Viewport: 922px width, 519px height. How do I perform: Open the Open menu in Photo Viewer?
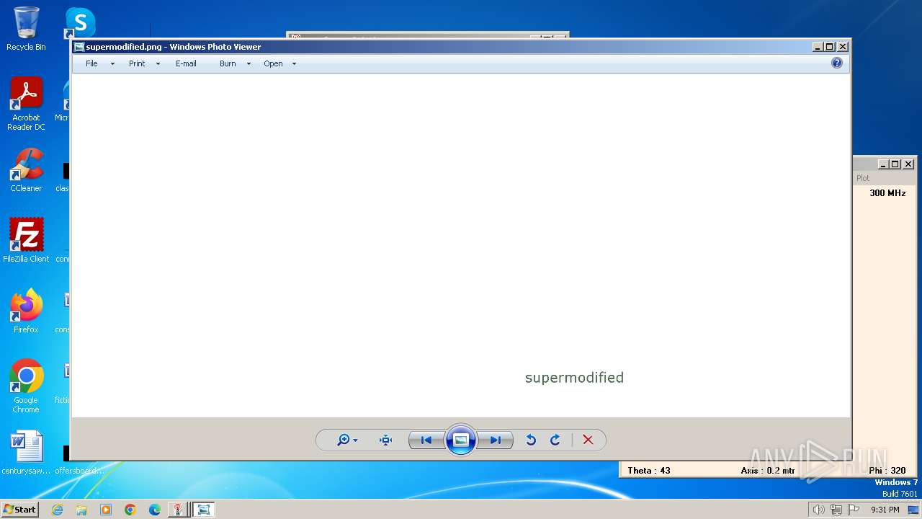[x=273, y=63]
